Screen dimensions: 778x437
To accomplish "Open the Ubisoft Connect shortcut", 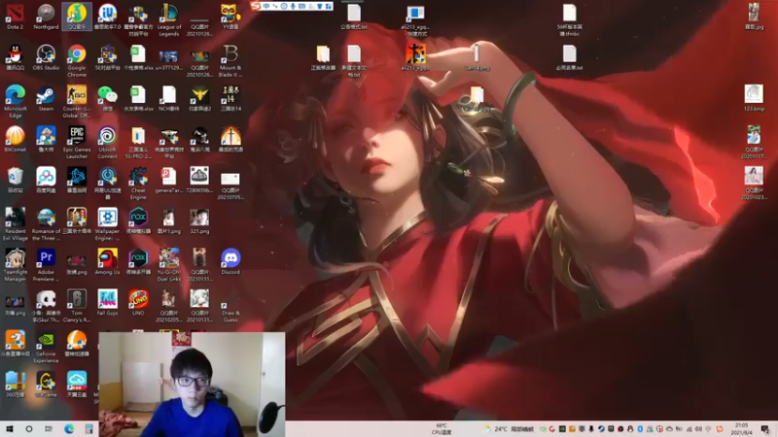I will click(107, 142).
